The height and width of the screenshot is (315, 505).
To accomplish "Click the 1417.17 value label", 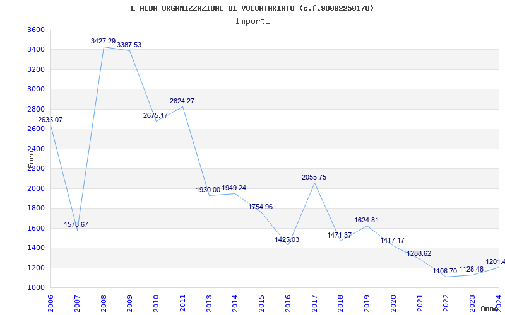I will (x=392, y=241).
